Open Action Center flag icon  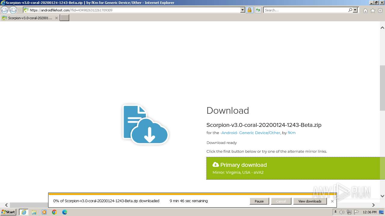pos(356,212)
